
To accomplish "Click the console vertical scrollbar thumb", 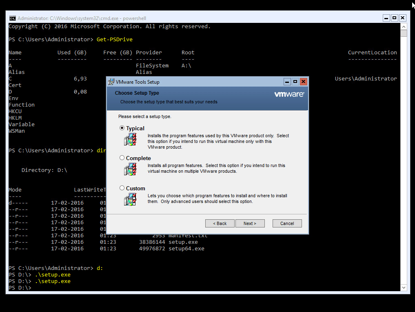I will point(404,33).
